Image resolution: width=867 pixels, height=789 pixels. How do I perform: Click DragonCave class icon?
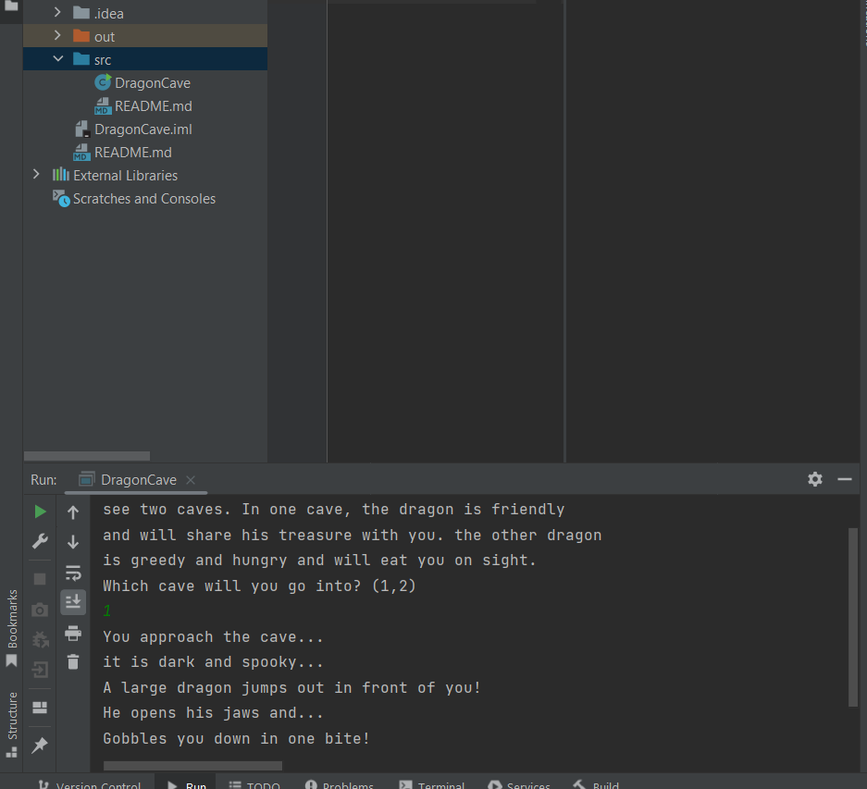(x=103, y=82)
